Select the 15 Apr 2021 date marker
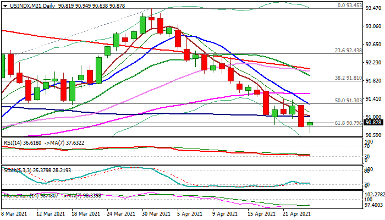385x220 pixels. [262, 213]
